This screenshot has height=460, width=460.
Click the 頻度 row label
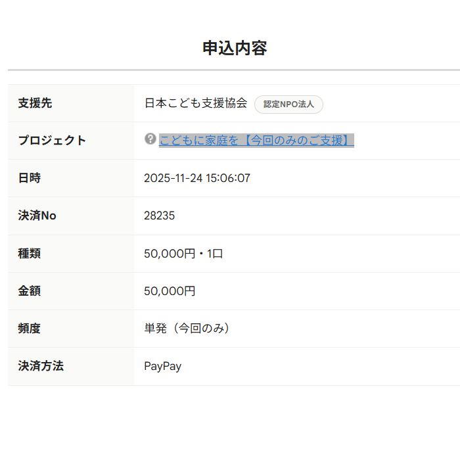30,329
